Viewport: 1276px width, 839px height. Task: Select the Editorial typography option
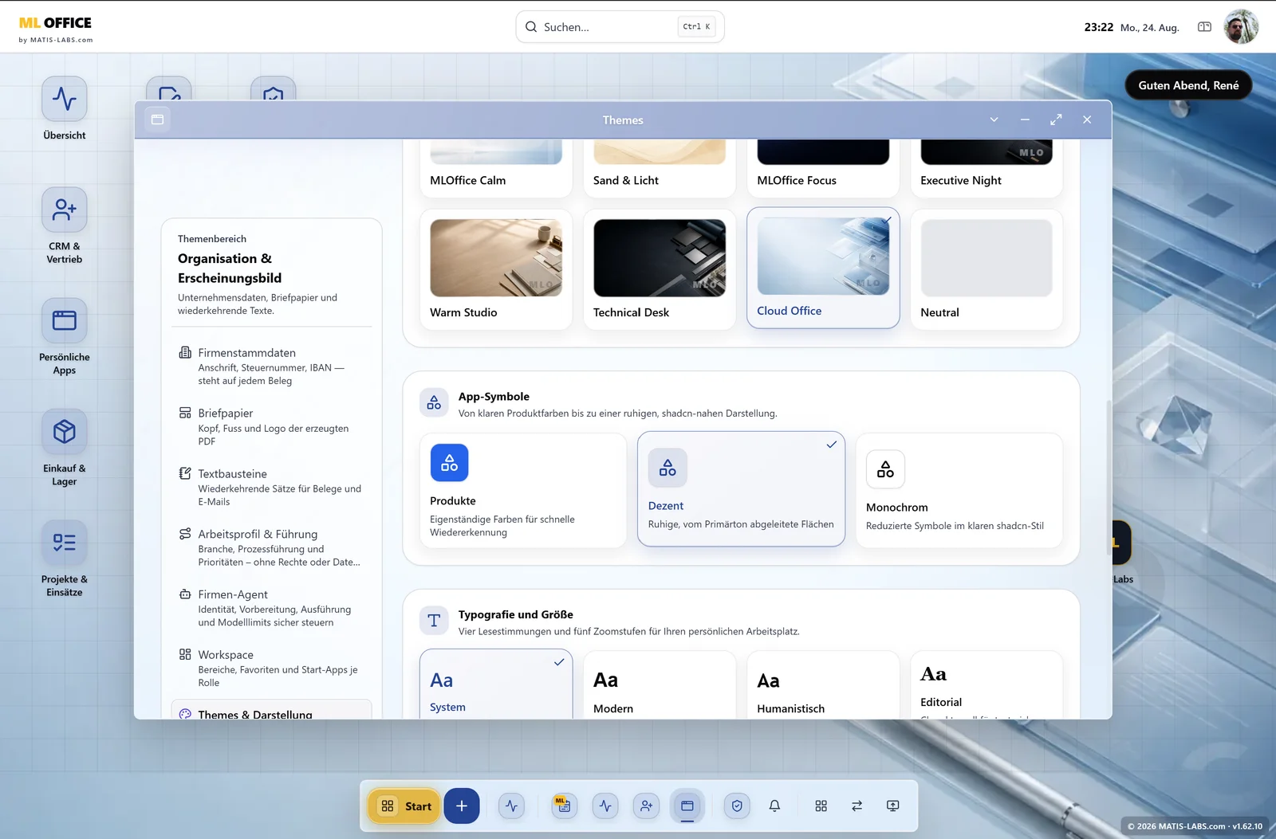click(x=987, y=685)
